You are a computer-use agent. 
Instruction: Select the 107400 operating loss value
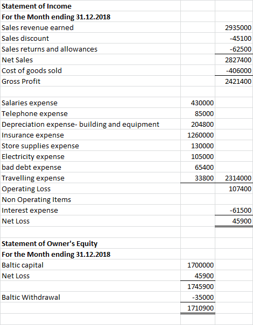[x=234, y=189]
